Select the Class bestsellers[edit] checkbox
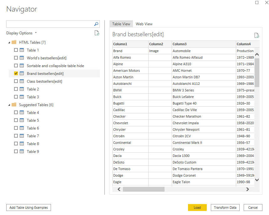This screenshot has height=215, width=269. pyautogui.click(x=16, y=81)
